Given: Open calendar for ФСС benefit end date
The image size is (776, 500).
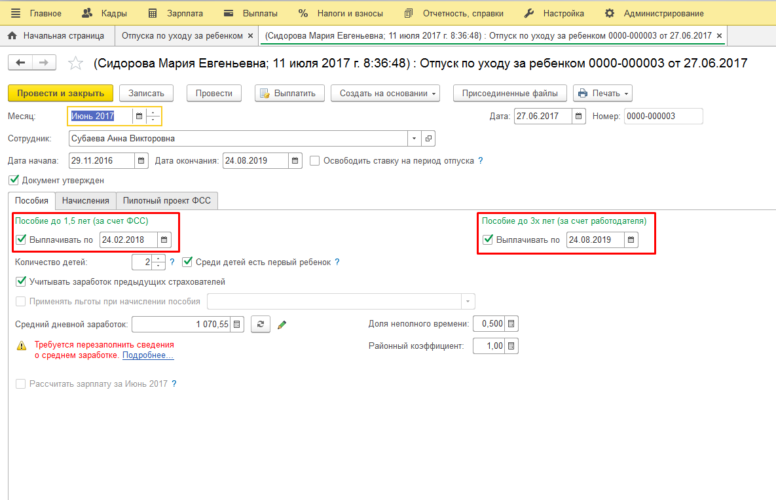Looking at the screenshot, I should tap(164, 240).
